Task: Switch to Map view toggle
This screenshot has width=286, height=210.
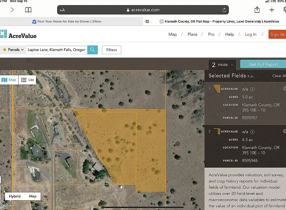Action: [x=9, y=80]
